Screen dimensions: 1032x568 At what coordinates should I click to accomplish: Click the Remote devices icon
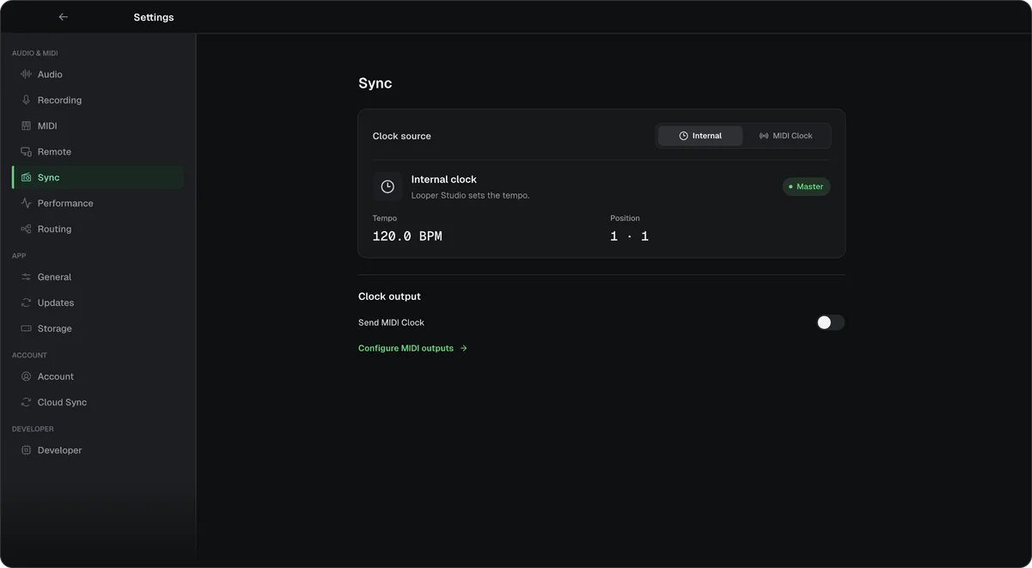[x=26, y=152]
